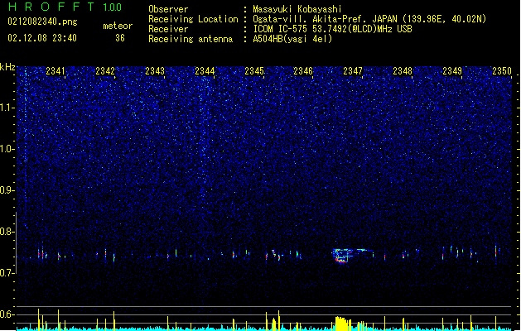Click the 2342 time marker
Image resolution: width=521 pixels, height=331 pixels.
coord(105,71)
